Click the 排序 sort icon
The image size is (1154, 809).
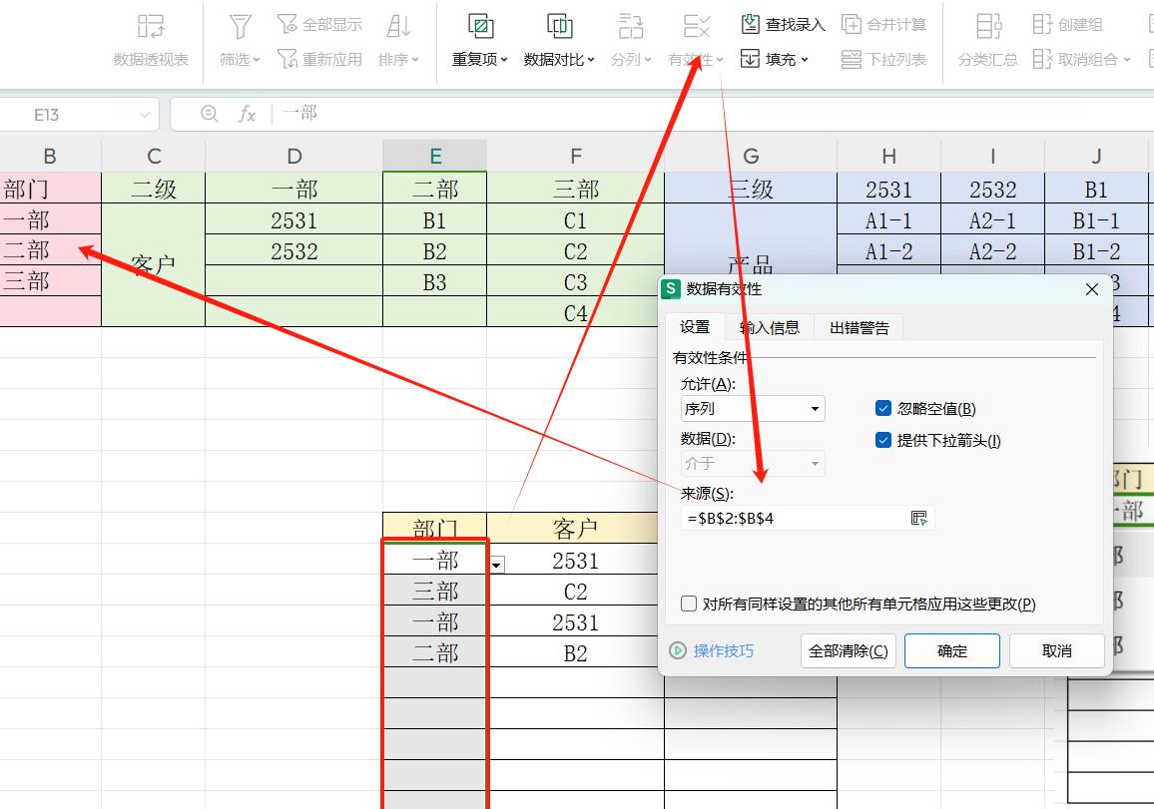[398, 27]
